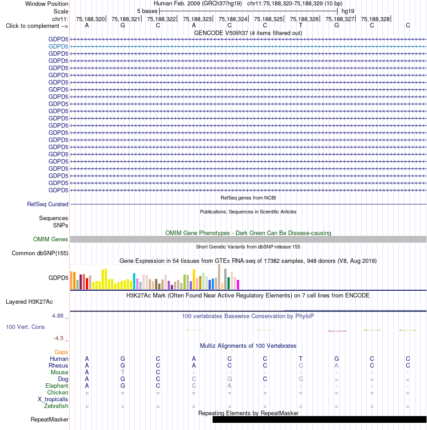Click the "Dog" species label

pos(63,379)
